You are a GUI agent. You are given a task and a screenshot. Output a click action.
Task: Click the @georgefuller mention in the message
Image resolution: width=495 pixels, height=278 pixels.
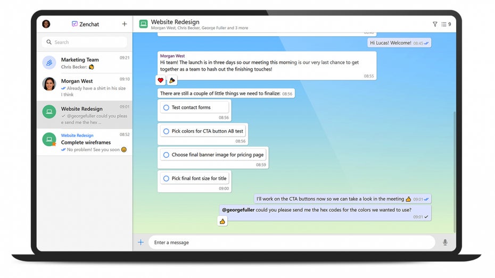click(x=238, y=210)
